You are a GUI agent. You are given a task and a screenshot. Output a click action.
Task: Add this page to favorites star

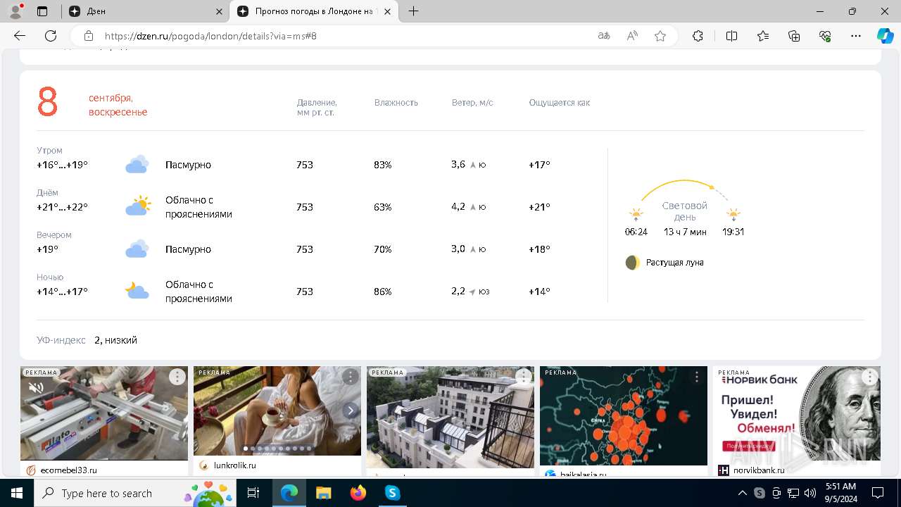tap(660, 36)
